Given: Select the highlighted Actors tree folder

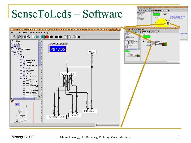Looking at the screenshot, I should pyautogui.click(x=15, y=47).
